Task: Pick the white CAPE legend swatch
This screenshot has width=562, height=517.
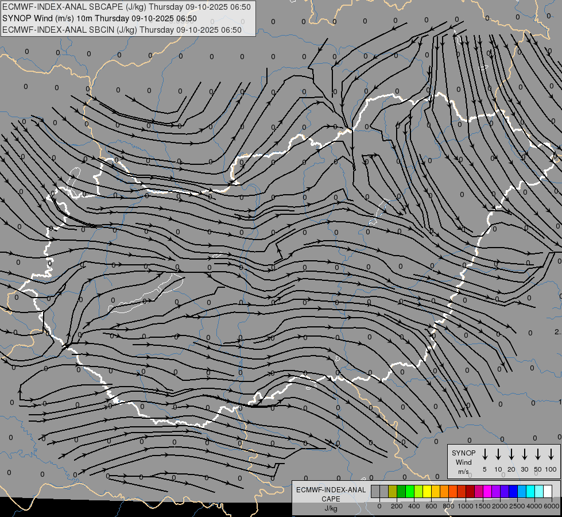Action: pyautogui.click(x=548, y=492)
